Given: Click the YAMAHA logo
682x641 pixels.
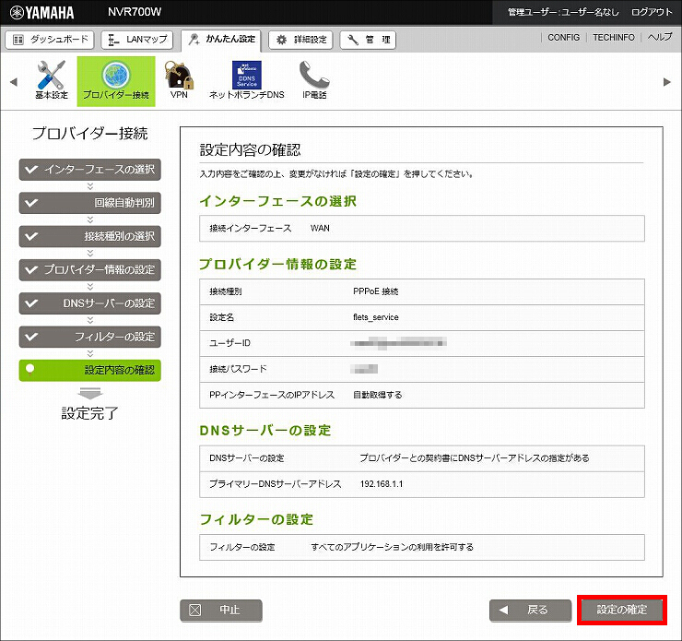Looking at the screenshot, I should pyautogui.click(x=41, y=13).
